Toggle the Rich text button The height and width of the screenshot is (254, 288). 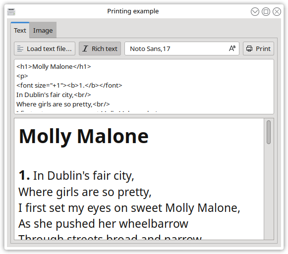100,49
